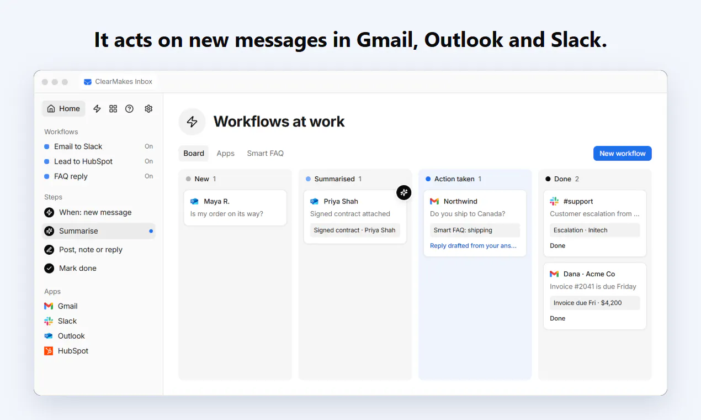Open HubSpot in the Apps list
This screenshot has height=420, width=701.
[x=73, y=351]
